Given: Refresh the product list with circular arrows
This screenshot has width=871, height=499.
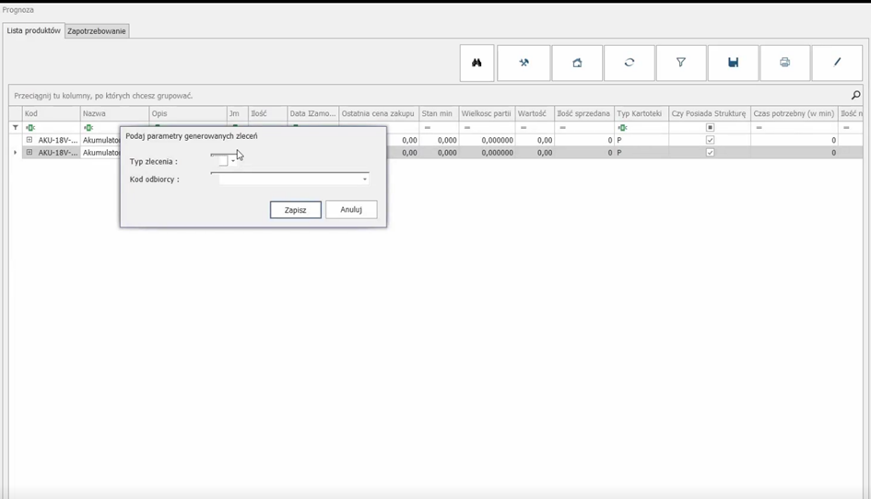Looking at the screenshot, I should [x=630, y=64].
